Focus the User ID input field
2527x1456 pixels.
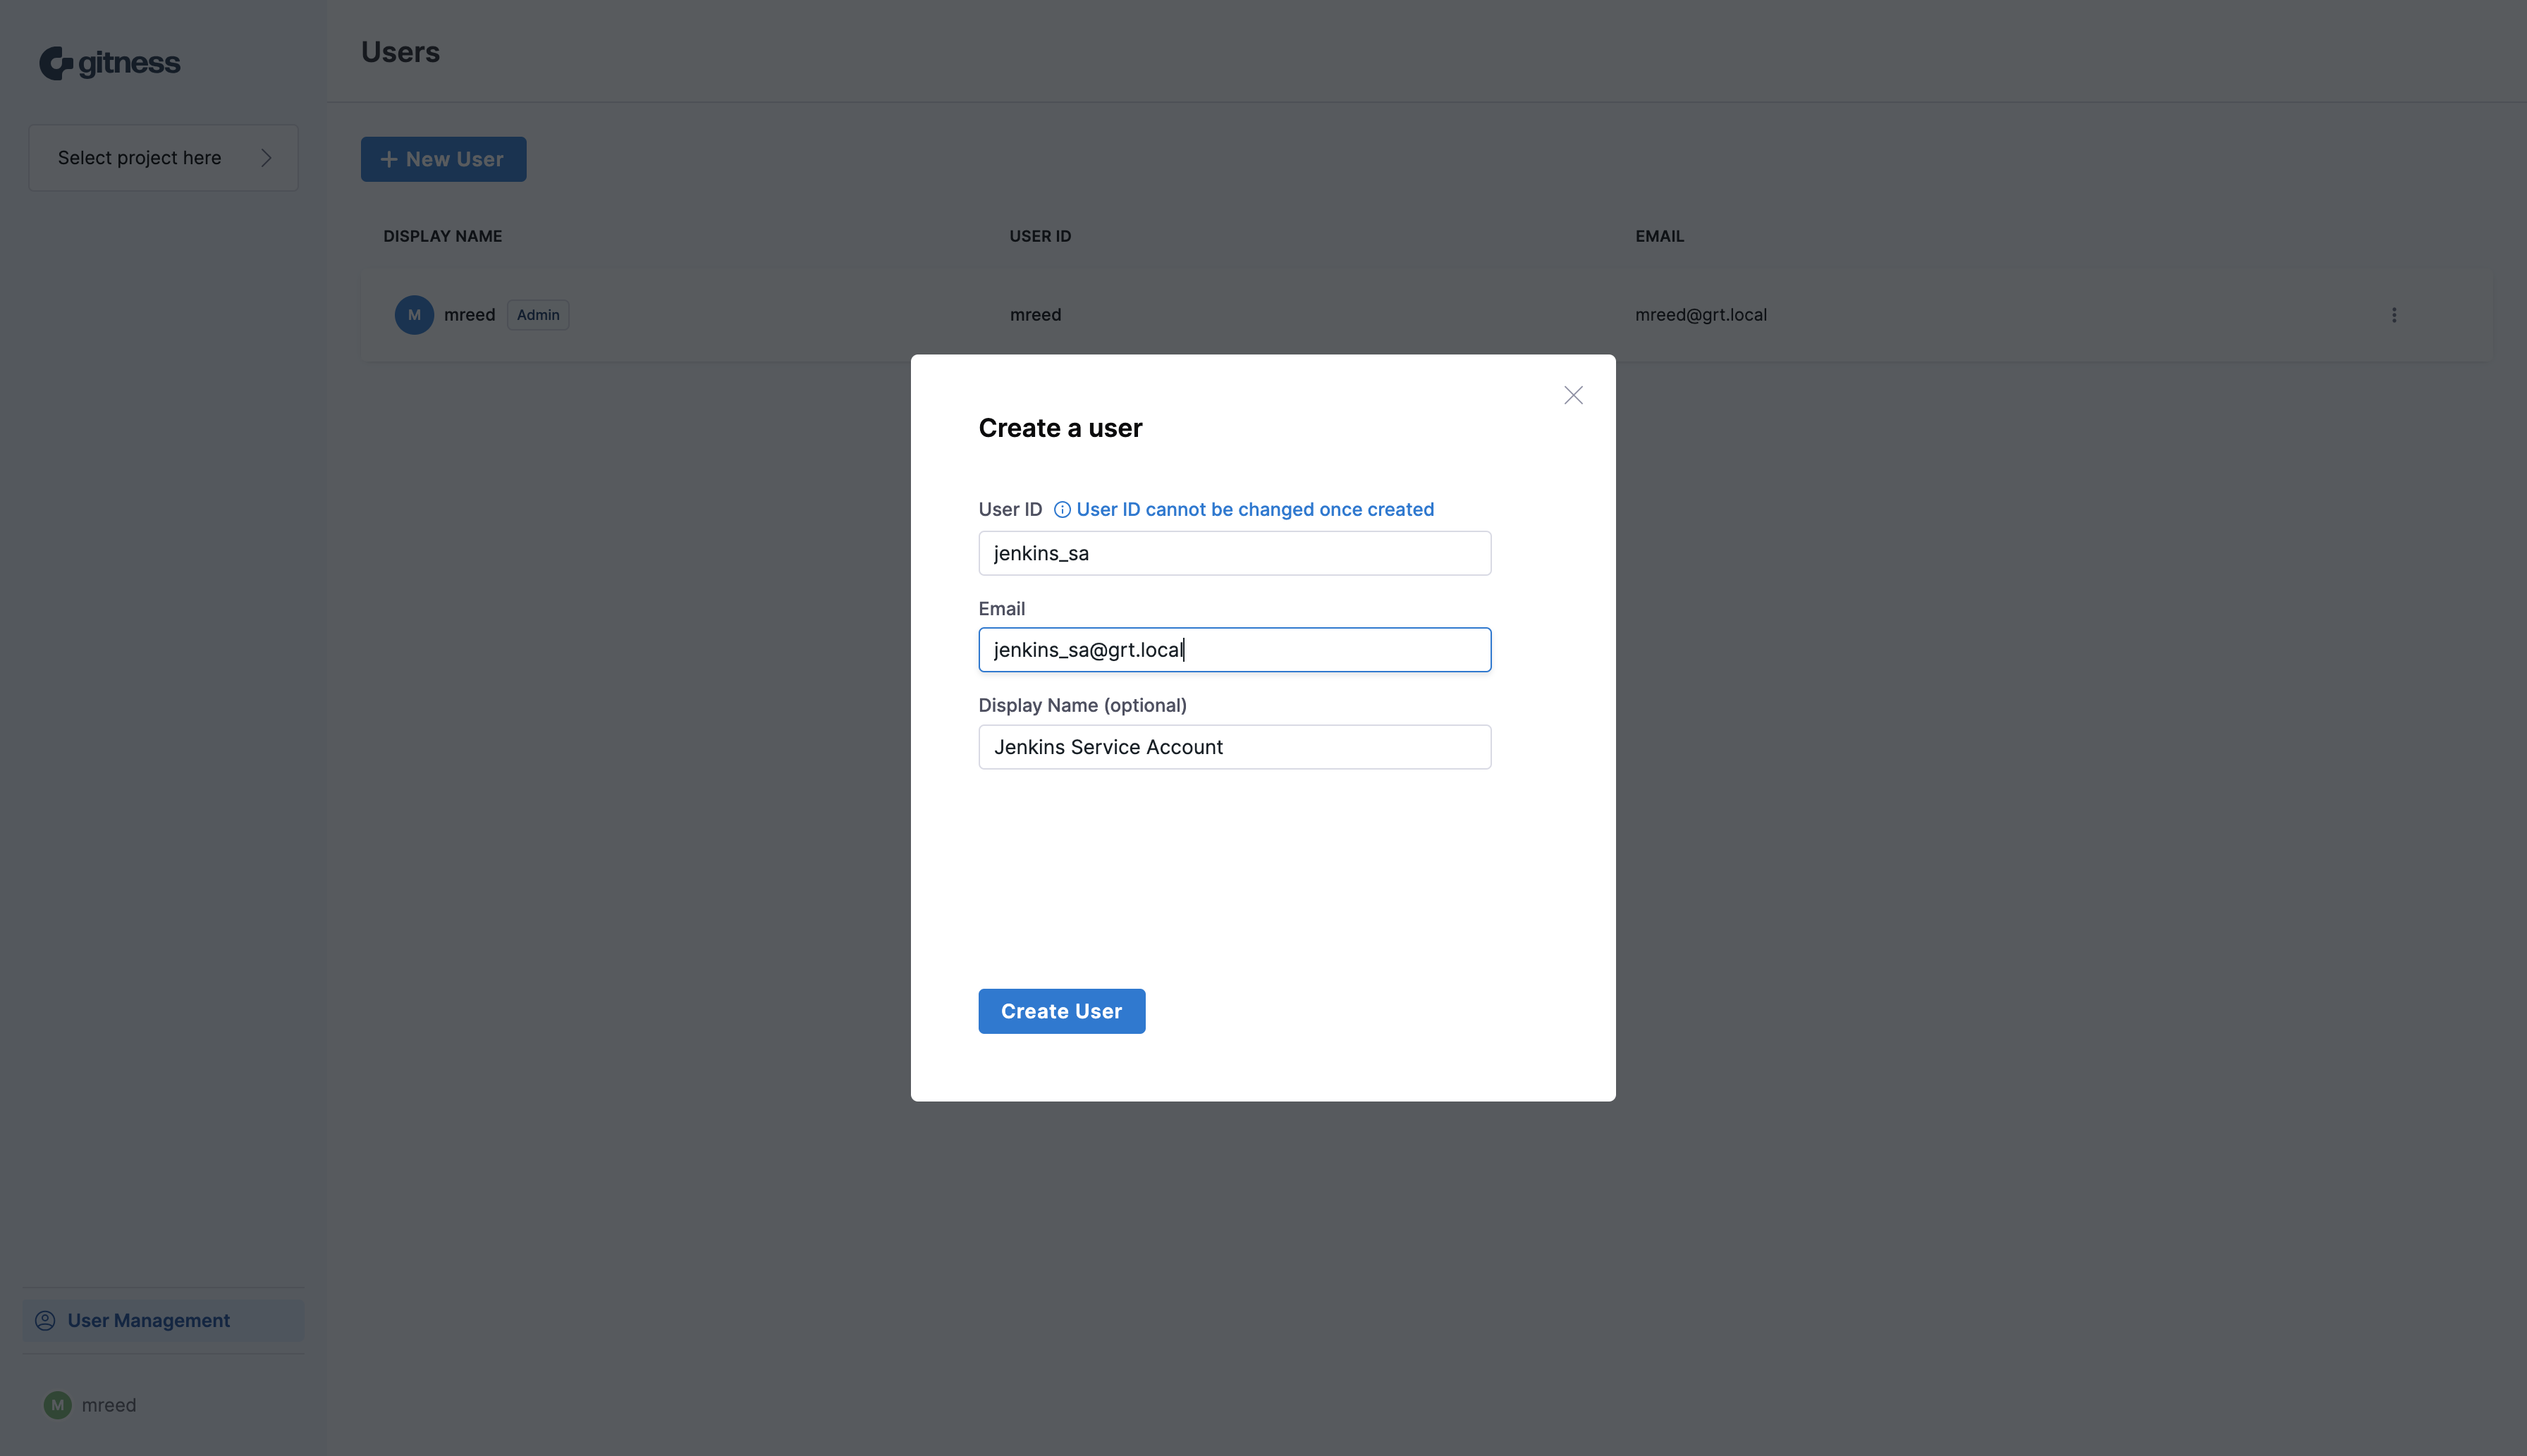click(x=1235, y=553)
